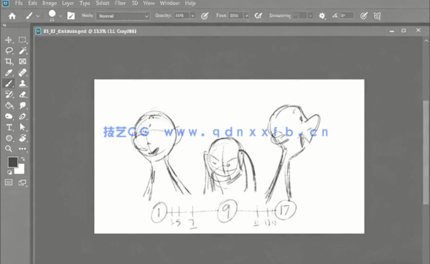This screenshot has width=430, height=264.
Task: Open the File menu
Action: (19, 4)
